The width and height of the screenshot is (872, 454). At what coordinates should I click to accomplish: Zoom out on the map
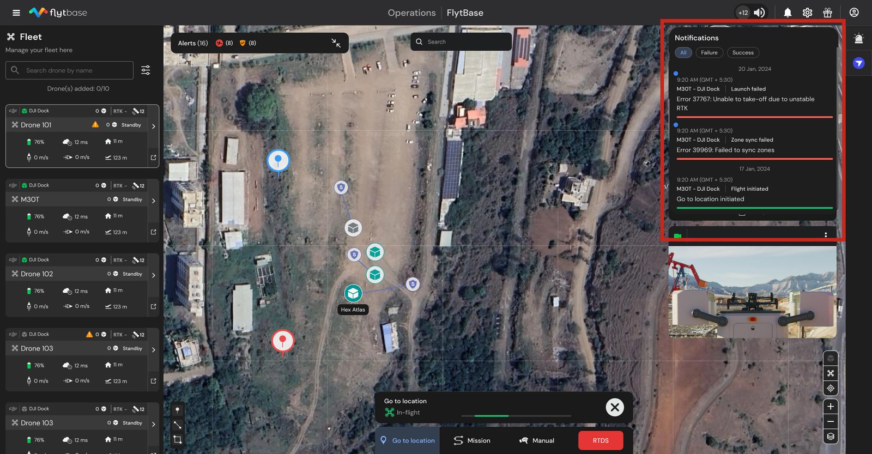pyautogui.click(x=831, y=421)
